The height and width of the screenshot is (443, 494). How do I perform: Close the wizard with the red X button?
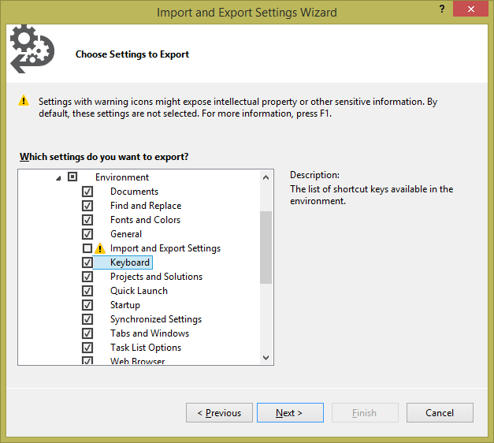470,9
